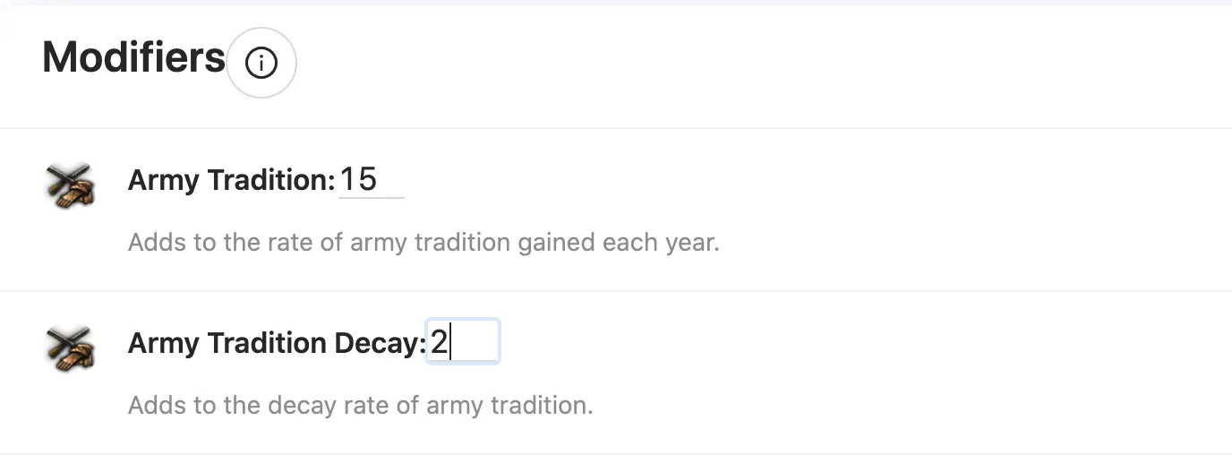This screenshot has height=455, width=1232.
Task: Click the decay rate description text
Action: tap(360, 405)
